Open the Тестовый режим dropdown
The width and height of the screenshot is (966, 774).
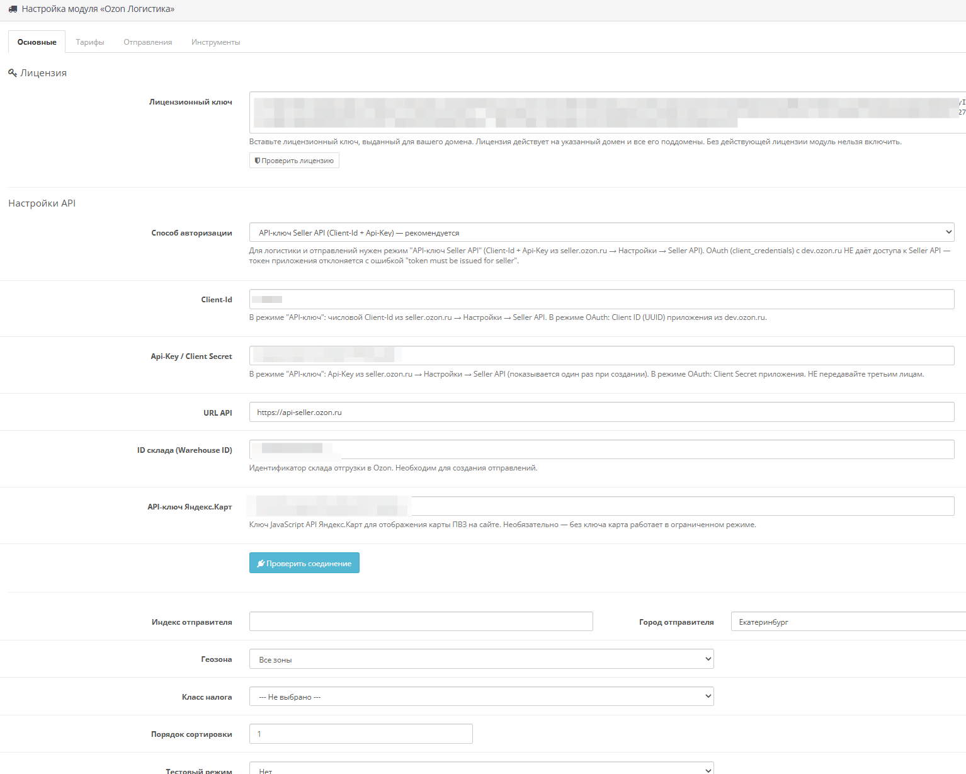tap(482, 768)
